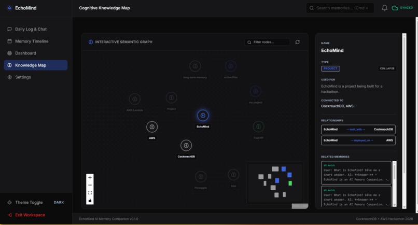Open Daily Log & Chat
The height and width of the screenshot is (225, 418).
click(x=35, y=29)
